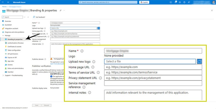Viewport: 216px width, 109px height.
Task: Open Owners in the sidebar
Action: coord(10,65)
